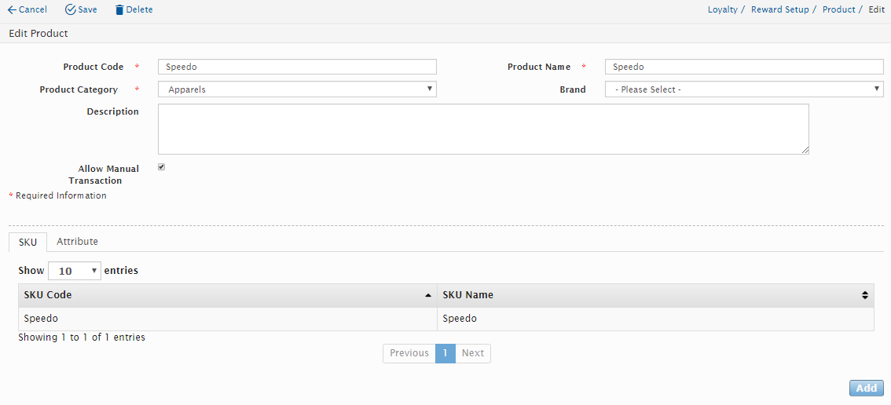Sort by SKU Code column arrow
Viewport: 891px width, 405px height.
pos(427,296)
